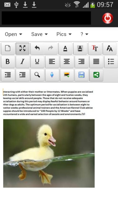The width and height of the screenshot is (118, 197).
Task: Share the document using the green icon
Action: 96,75
